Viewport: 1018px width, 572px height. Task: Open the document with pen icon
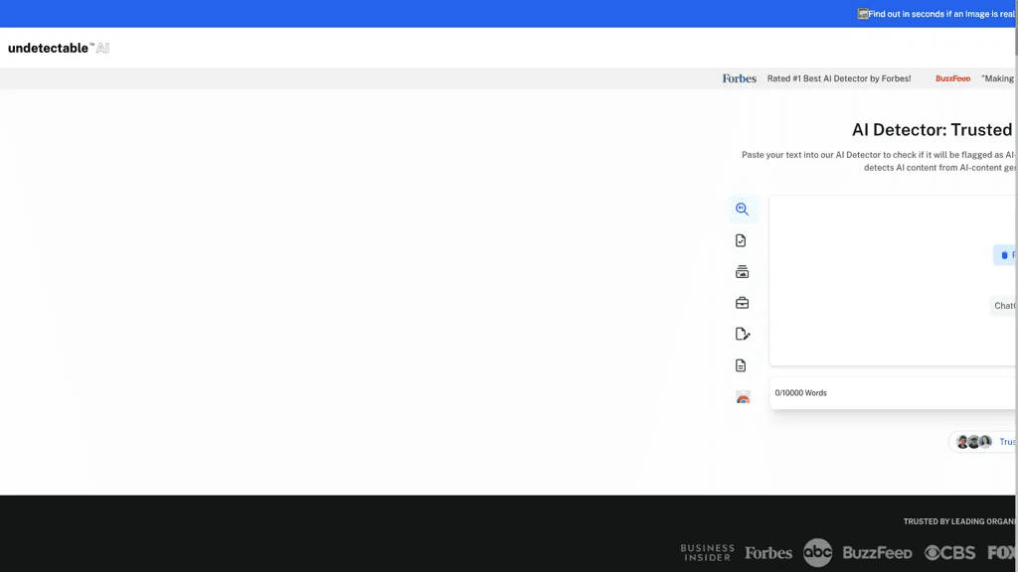point(742,334)
